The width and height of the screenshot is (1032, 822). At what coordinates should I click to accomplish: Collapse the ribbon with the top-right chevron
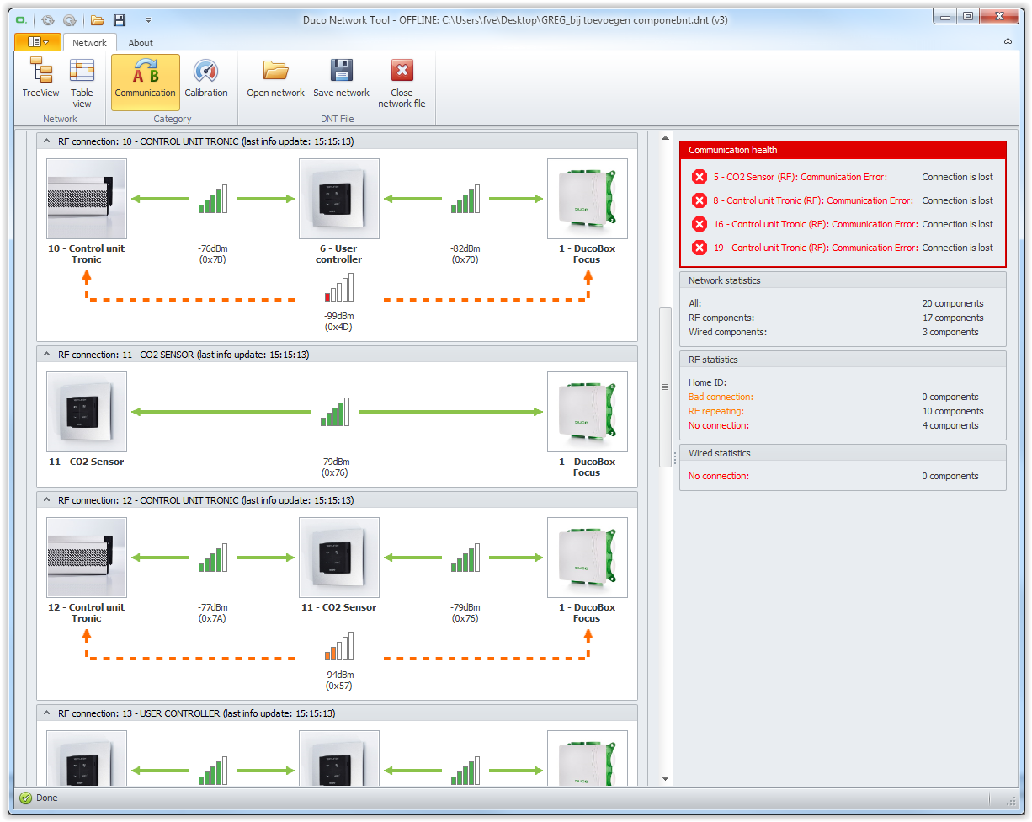(x=1008, y=41)
